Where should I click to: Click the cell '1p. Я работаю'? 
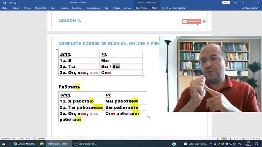pyautogui.click(x=81, y=101)
